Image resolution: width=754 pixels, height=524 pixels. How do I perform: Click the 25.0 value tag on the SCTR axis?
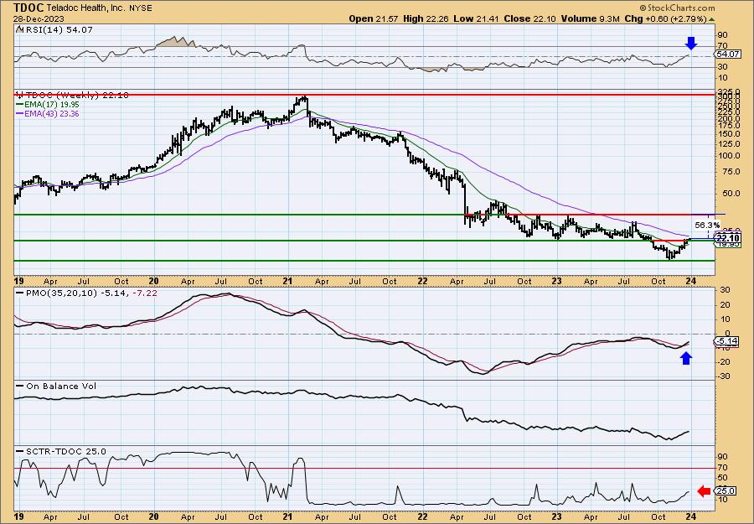[x=726, y=490]
